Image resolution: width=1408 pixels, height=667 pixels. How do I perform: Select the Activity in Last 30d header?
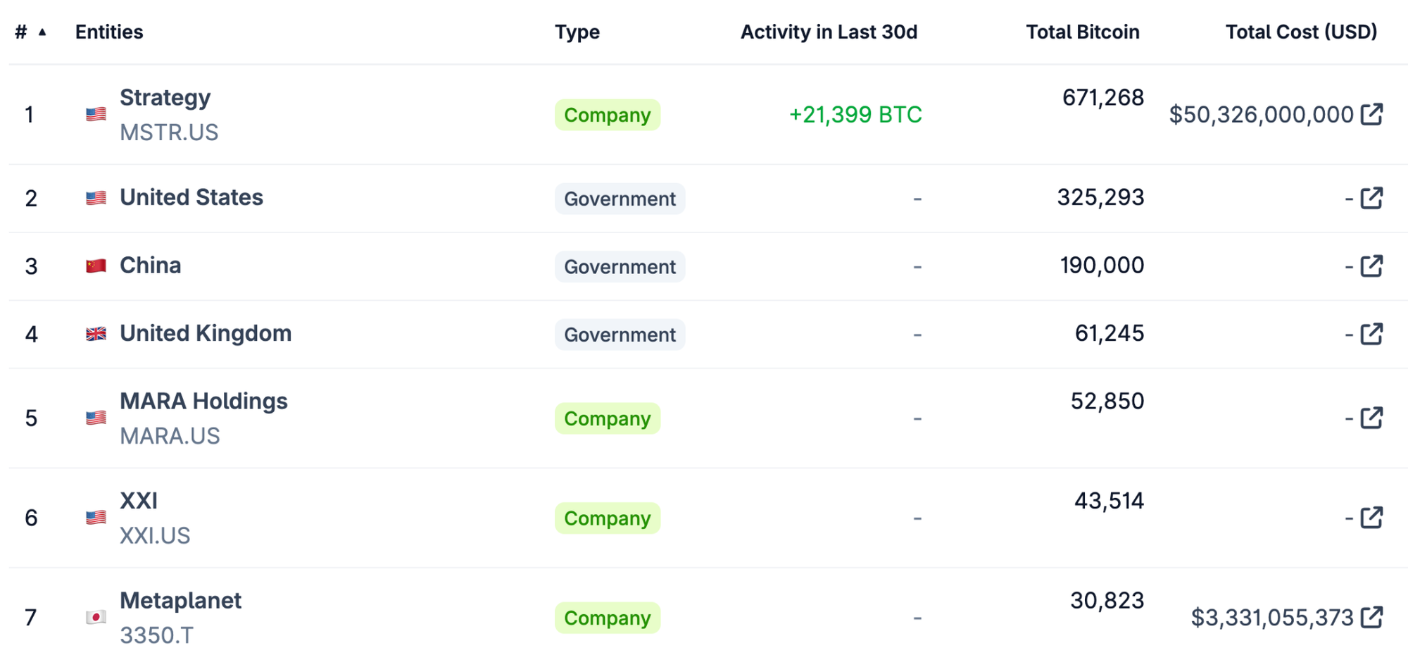(829, 32)
